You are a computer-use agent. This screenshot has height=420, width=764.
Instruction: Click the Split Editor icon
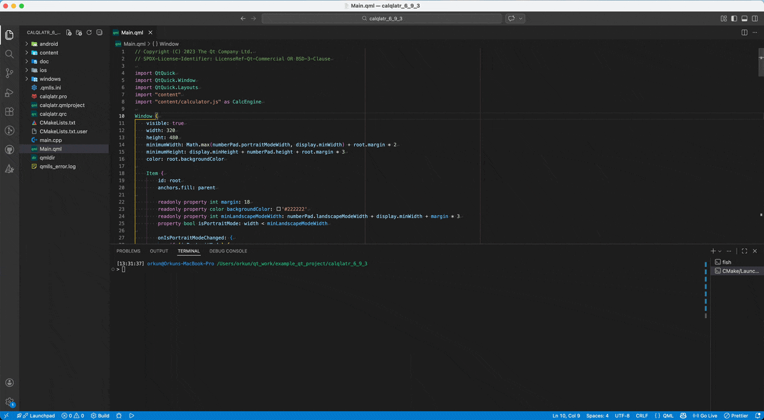[x=745, y=33]
